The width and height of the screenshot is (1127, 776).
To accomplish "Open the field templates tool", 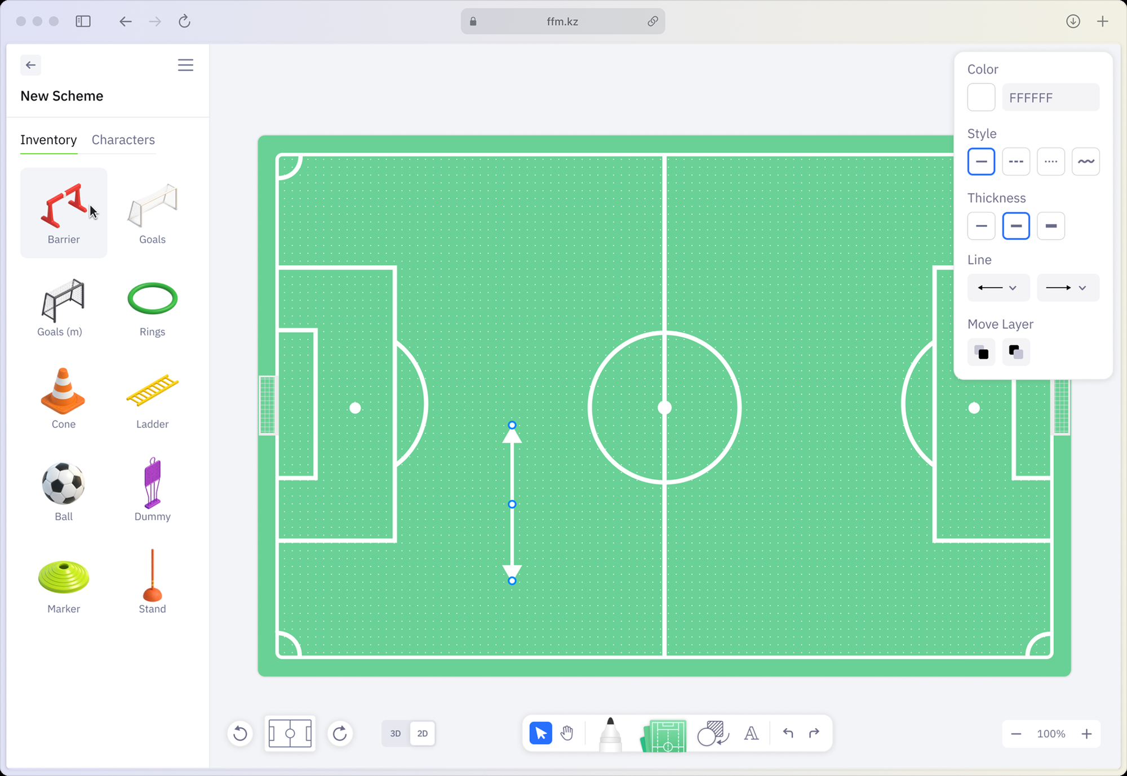I will click(664, 735).
